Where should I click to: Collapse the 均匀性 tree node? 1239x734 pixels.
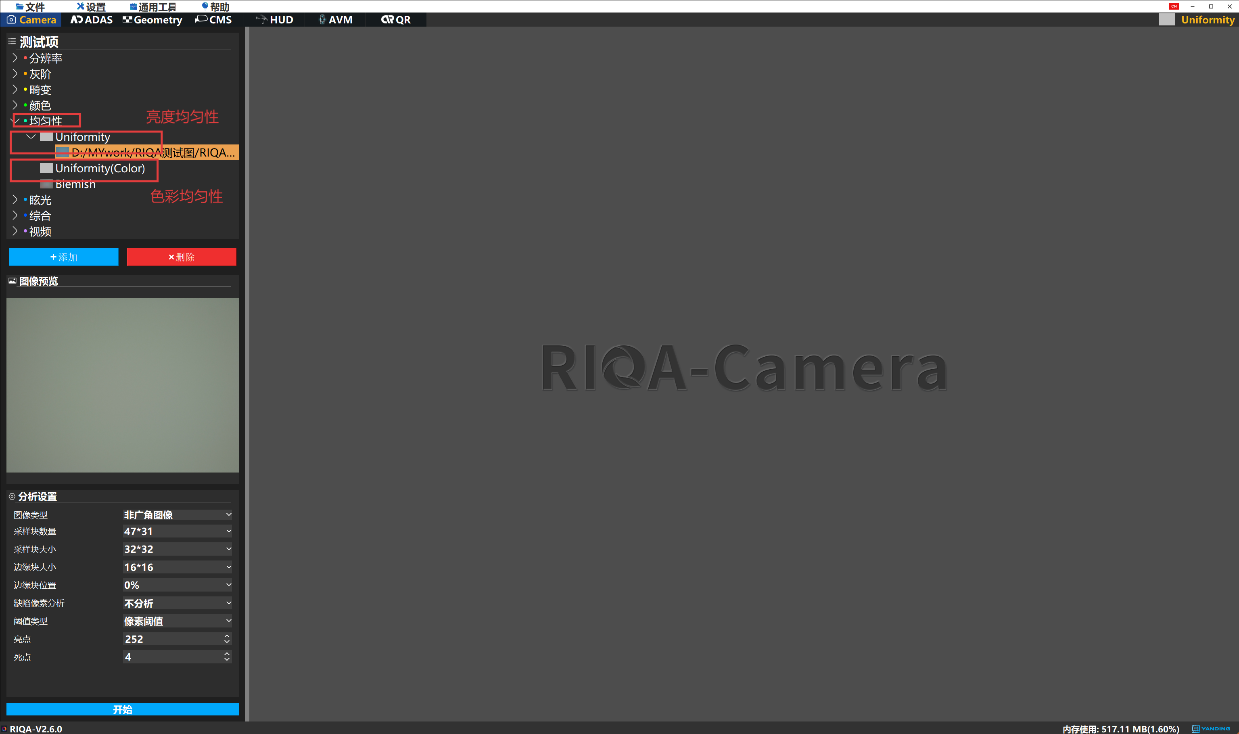pyautogui.click(x=15, y=121)
